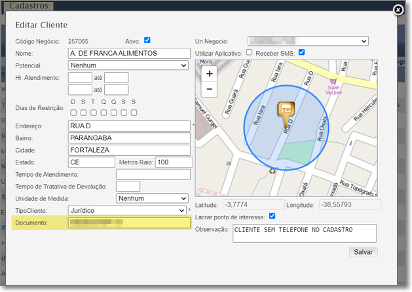This screenshot has height=292, width=412.
Task: Click second row Hr. Atendimento end field
Action: pos(116,90)
